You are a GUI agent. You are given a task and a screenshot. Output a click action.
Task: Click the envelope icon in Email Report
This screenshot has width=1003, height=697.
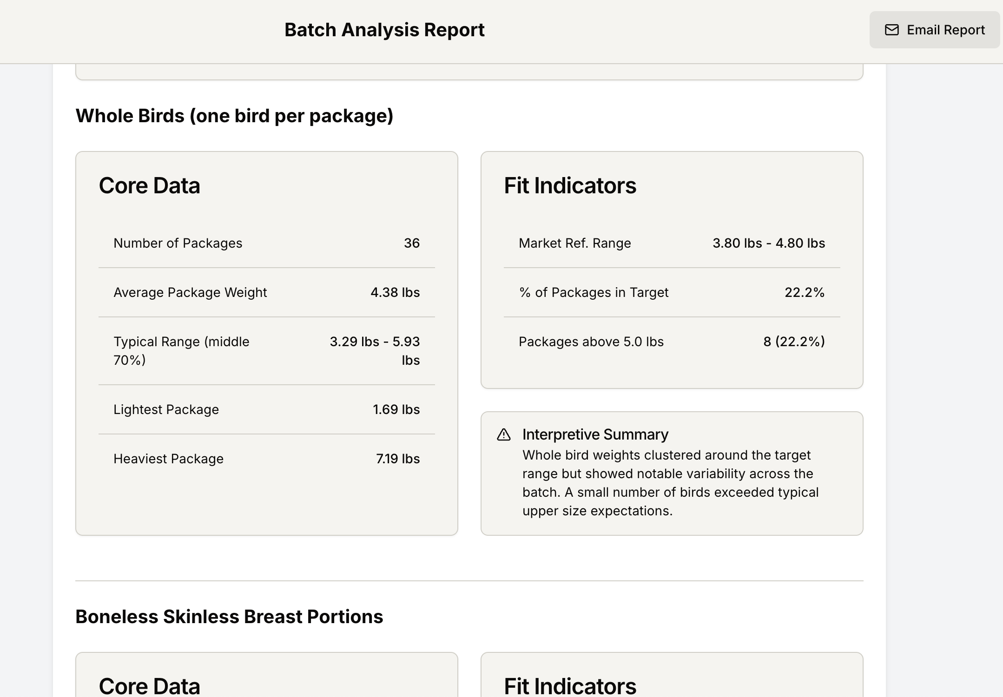(891, 30)
